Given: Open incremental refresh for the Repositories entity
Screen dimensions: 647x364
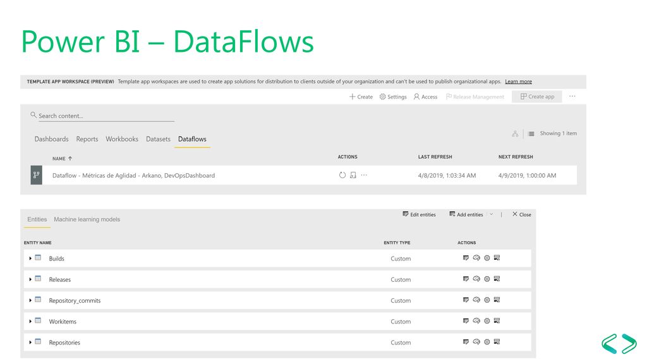Looking at the screenshot, I should point(497,342).
